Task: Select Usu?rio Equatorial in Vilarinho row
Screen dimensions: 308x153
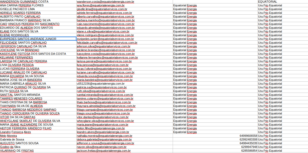Action: [x=270, y=151]
